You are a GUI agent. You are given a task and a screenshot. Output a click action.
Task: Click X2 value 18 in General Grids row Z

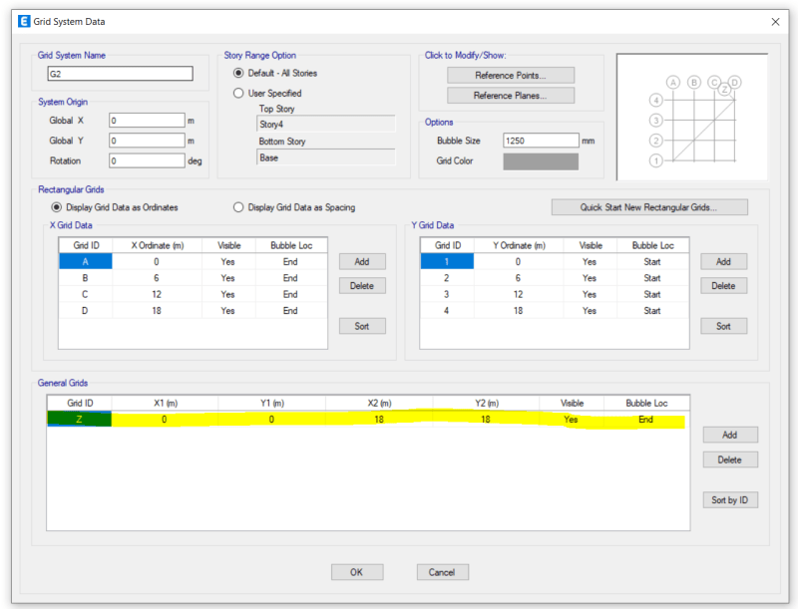379,420
